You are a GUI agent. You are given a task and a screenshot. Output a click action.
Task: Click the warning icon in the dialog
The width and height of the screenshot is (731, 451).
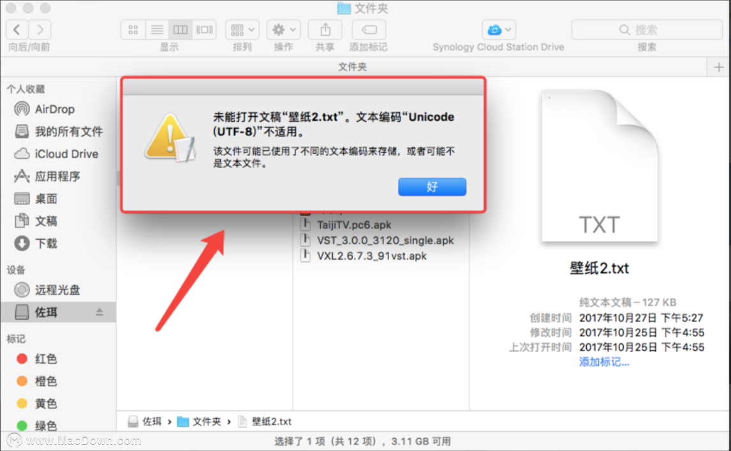[x=170, y=138]
